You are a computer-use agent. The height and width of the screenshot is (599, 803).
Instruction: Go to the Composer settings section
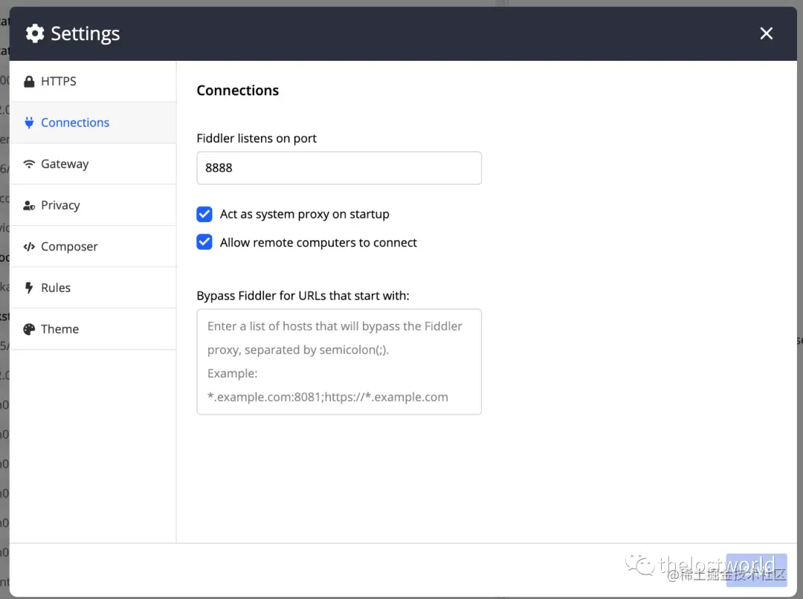coord(69,247)
